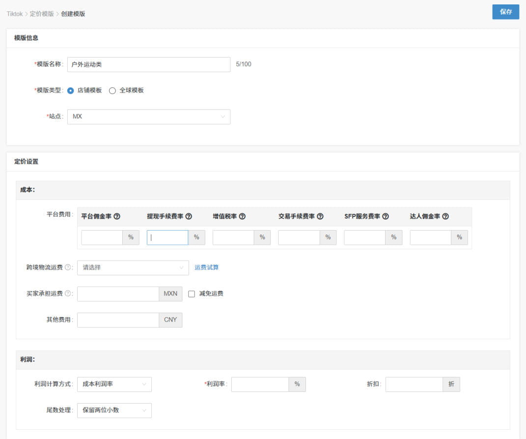The width and height of the screenshot is (526, 439).
Task: Click help icon beside 增值税率
Action: [x=242, y=216]
